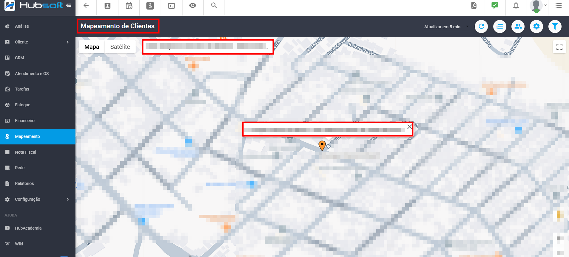Open notifications bell

[516, 5]
